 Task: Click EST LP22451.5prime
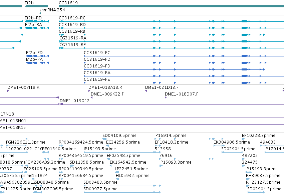(131, 169)
